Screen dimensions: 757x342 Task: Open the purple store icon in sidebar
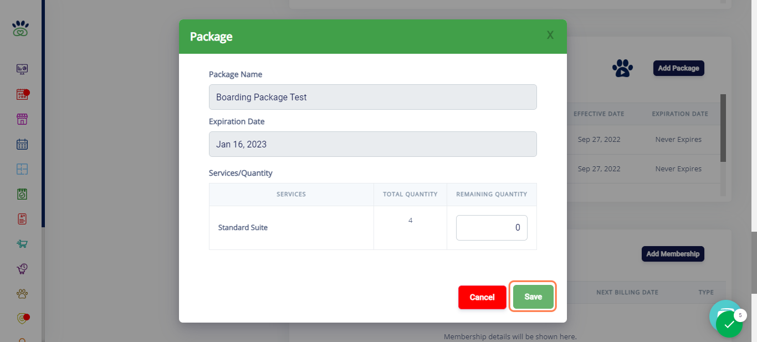point(22,119)
